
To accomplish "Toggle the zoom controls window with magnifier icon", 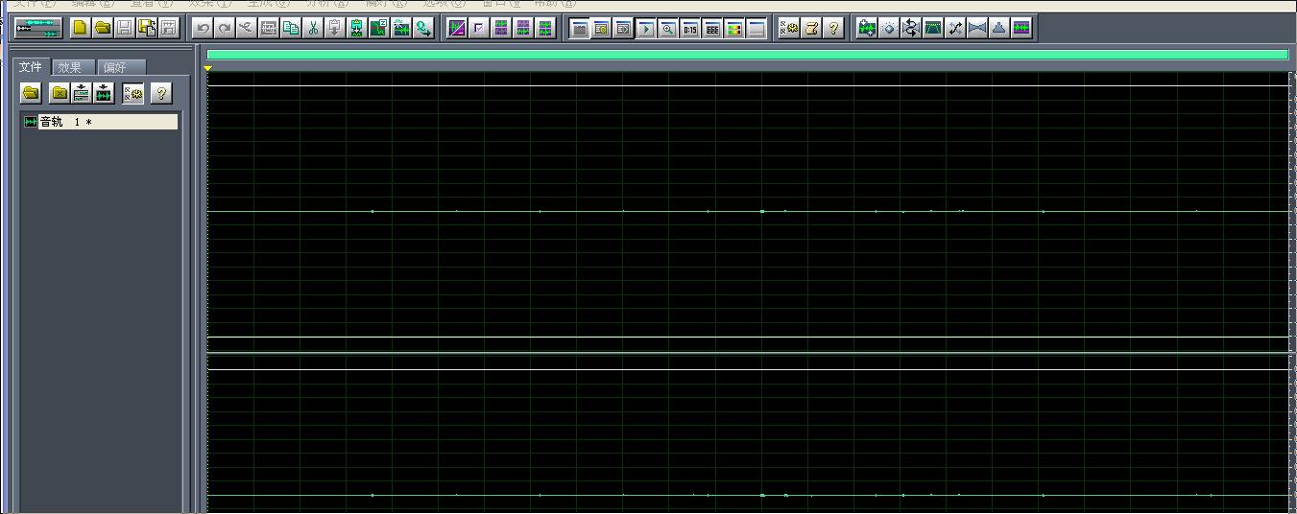I will pos(667,28).
